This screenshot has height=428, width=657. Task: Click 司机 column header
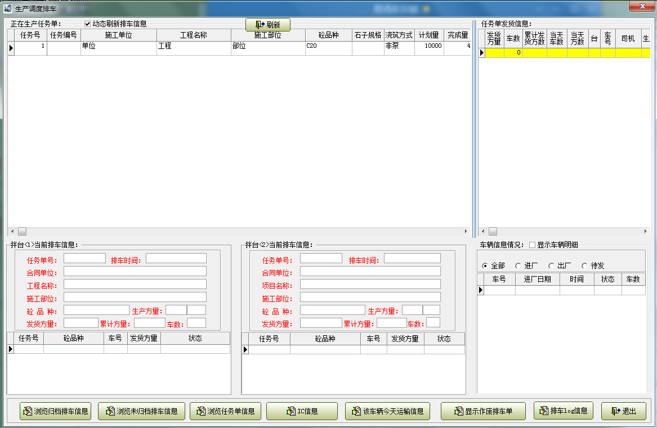tap(628, 39)
